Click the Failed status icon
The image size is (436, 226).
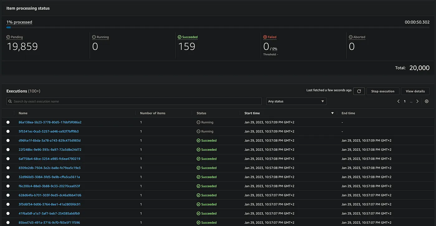pyautogui.click(x=265, y=37)
